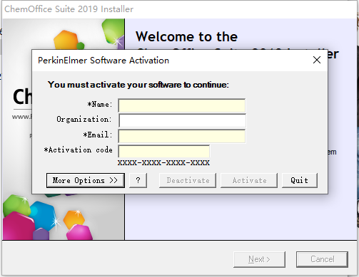This screenshot has width=359, height=277.
Task: Click the Organization: label
Action: 84,119
